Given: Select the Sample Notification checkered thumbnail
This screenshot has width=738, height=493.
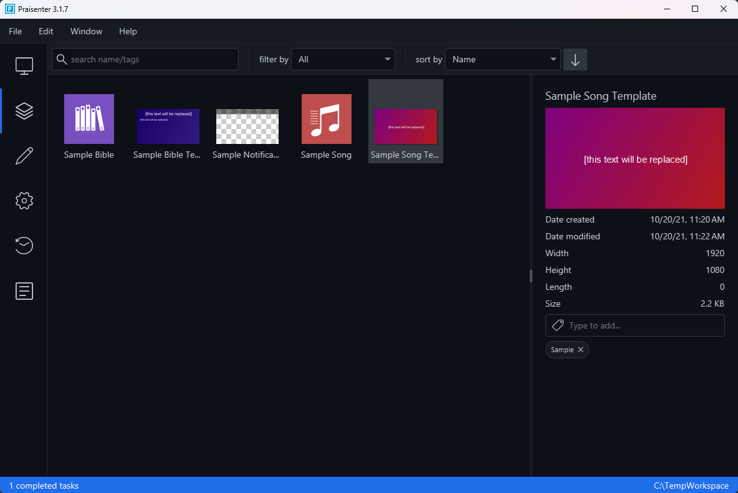Looking at the screenshot, I should coord(247,127).
